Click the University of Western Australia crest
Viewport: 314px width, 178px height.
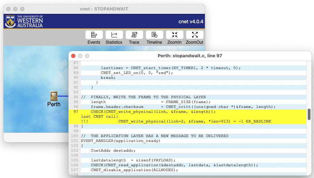pos(10,22)
